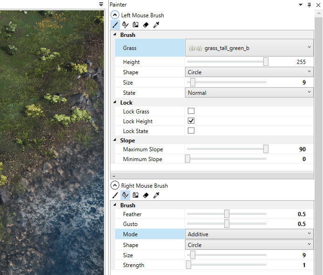Pin the Painter panel

click(309, 5)
